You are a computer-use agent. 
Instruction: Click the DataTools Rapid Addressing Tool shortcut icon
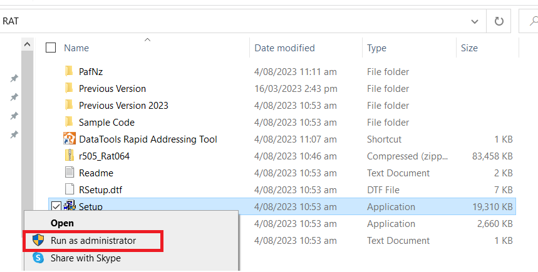pyautogui.click(x=70, y=139)
